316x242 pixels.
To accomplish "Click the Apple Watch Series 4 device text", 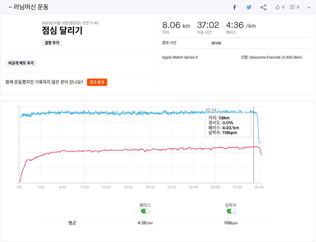I will (x=180, y=57).
